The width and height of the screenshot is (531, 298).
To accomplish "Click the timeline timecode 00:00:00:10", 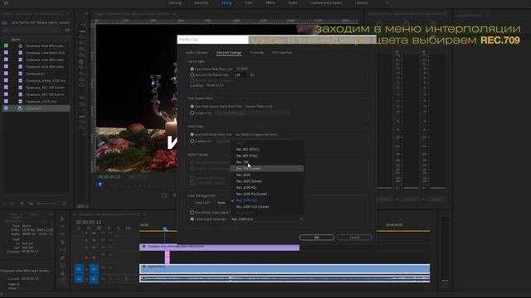I will coord(89,222).
